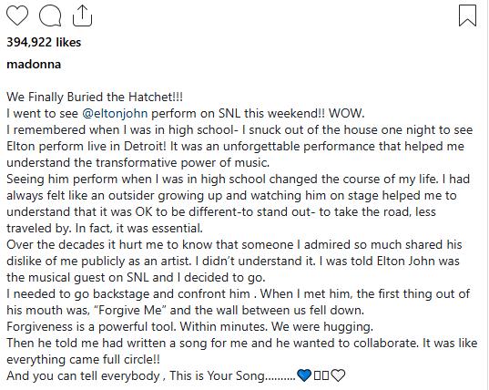The height and width of the screenshot is (390, 489).
Task: Share the post using the upload arrow icon
Action: [x=82, y=15]
